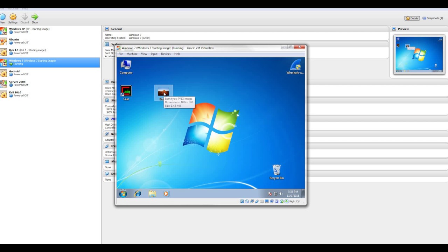Open the Computer desktop icon
Viewport: 448px width, 252px height.
(x=126, y=65)
